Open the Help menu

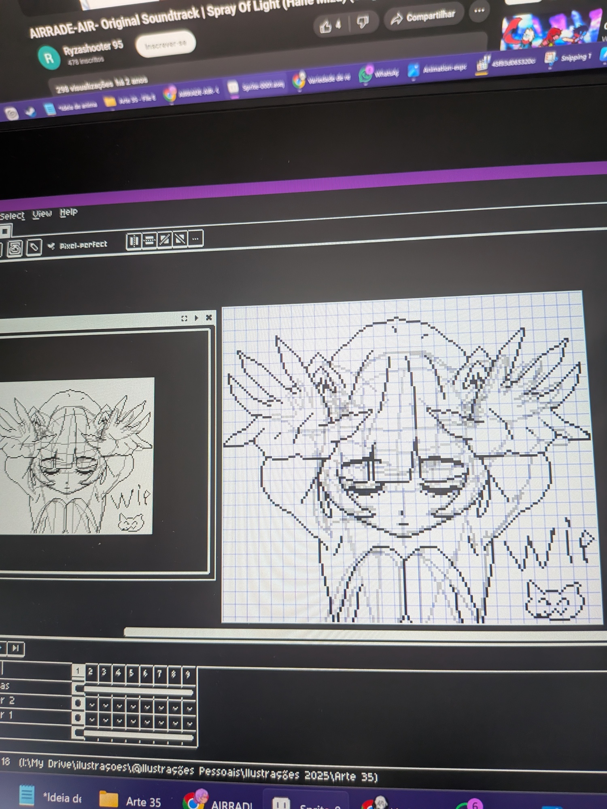[x=68, y=212]
